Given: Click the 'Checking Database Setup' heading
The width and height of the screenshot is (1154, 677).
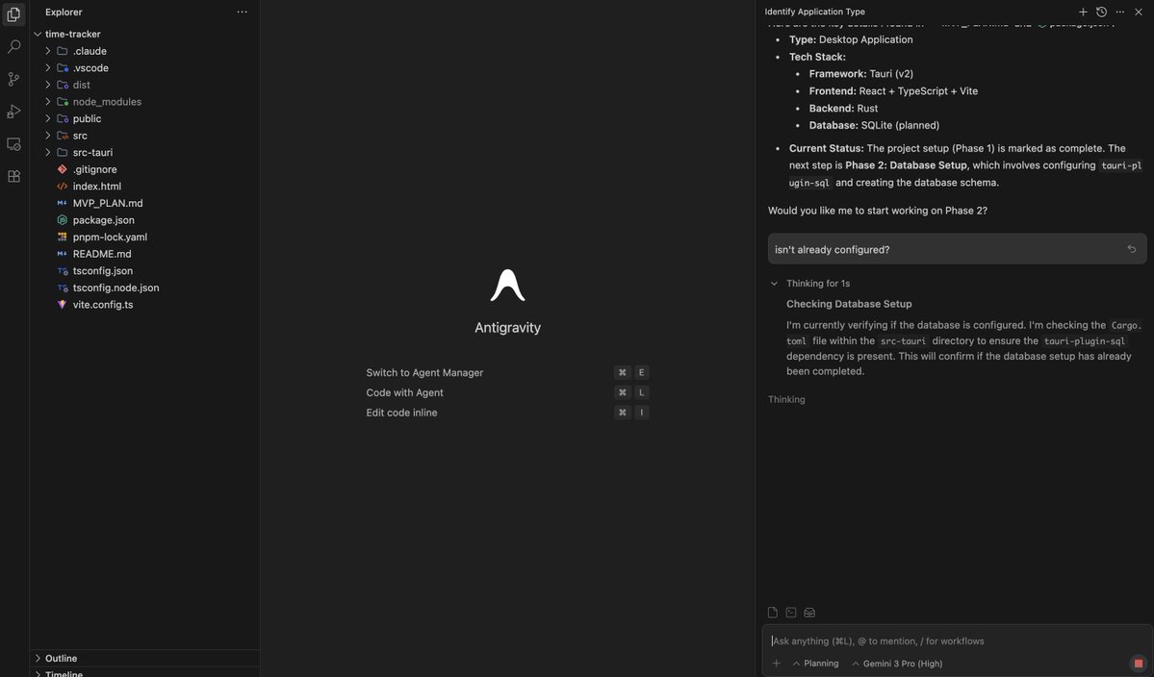Looking at the screenshot, I should 849,304.
